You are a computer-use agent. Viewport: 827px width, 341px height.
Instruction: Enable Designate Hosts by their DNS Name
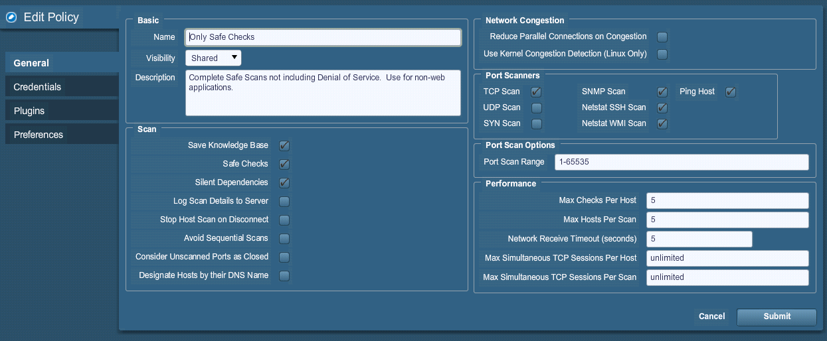[284, 275]
